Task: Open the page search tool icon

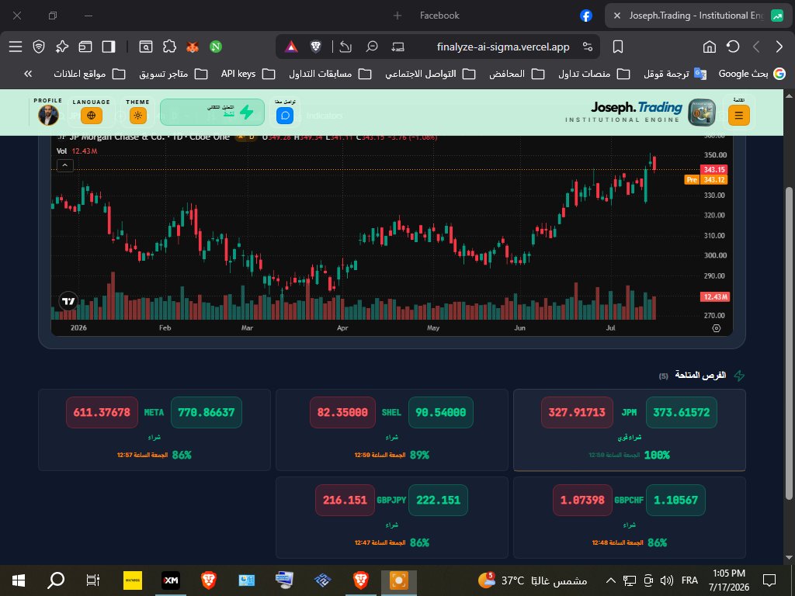Action: point(145,47)
